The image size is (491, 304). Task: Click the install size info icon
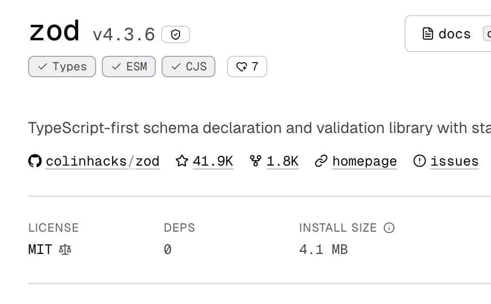click(389, 228)
